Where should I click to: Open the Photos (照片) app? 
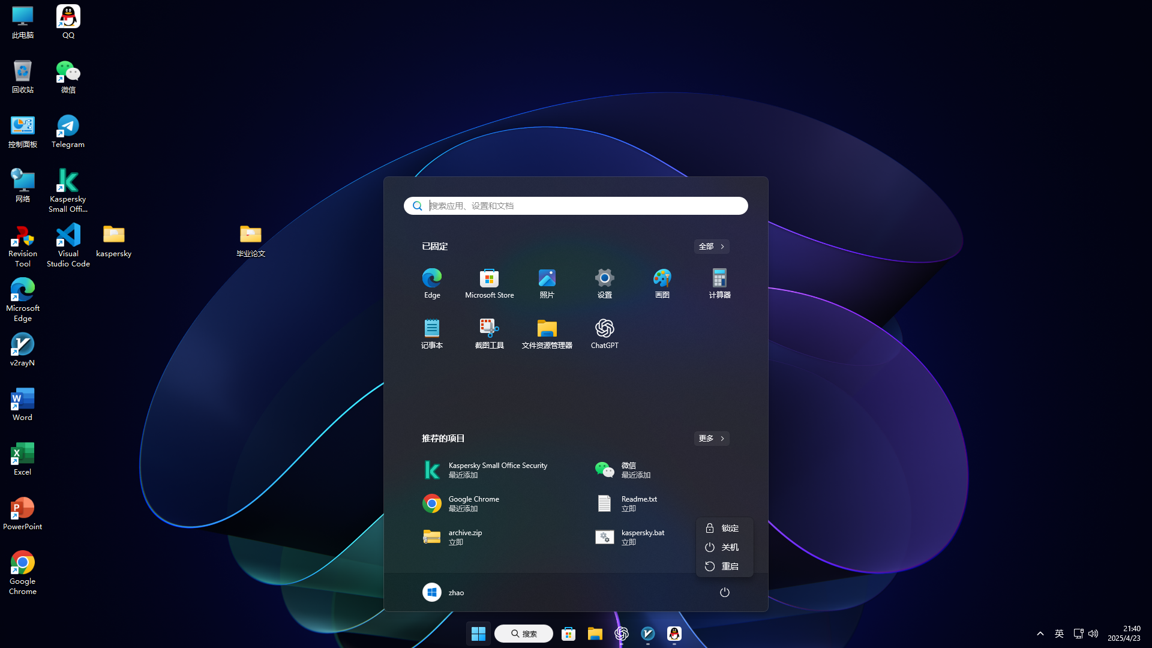point(547,283)
